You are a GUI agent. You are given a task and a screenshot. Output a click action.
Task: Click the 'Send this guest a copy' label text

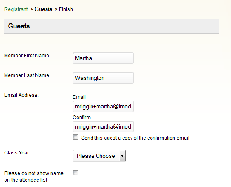point(135,138)
